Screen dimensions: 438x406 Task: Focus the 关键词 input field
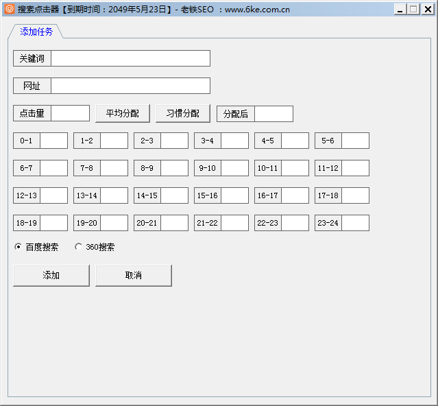(x=130, y=58)
